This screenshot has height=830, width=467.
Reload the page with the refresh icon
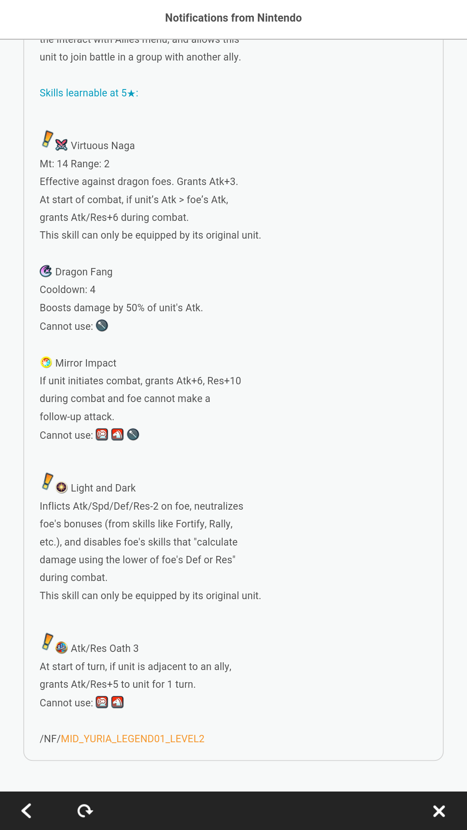[x=85, y=811]
